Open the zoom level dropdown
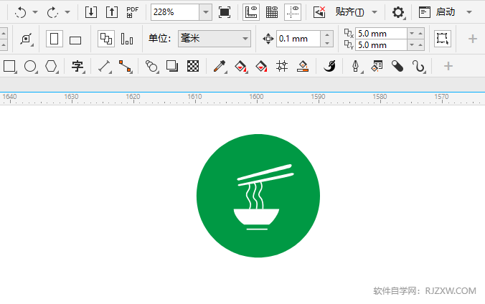 coord(205,12)
